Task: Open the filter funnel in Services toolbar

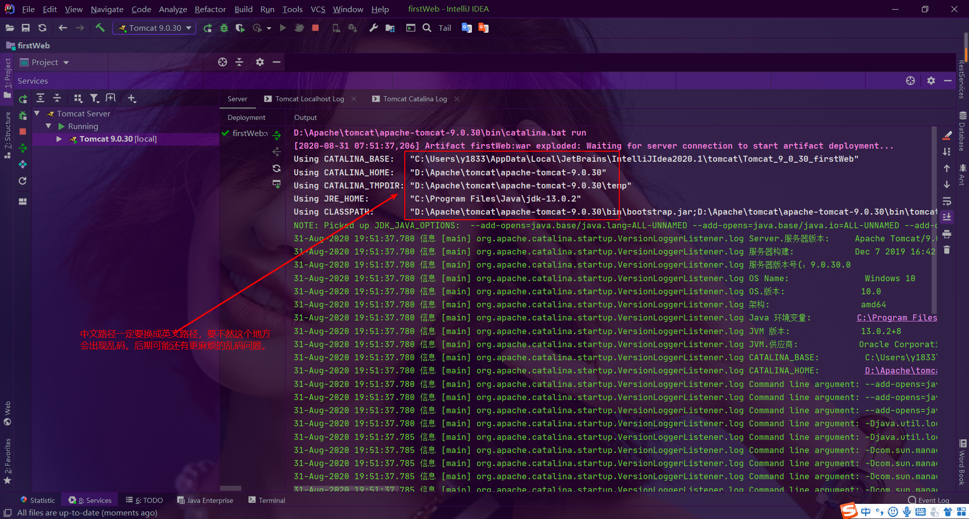Action: [94, 98]
